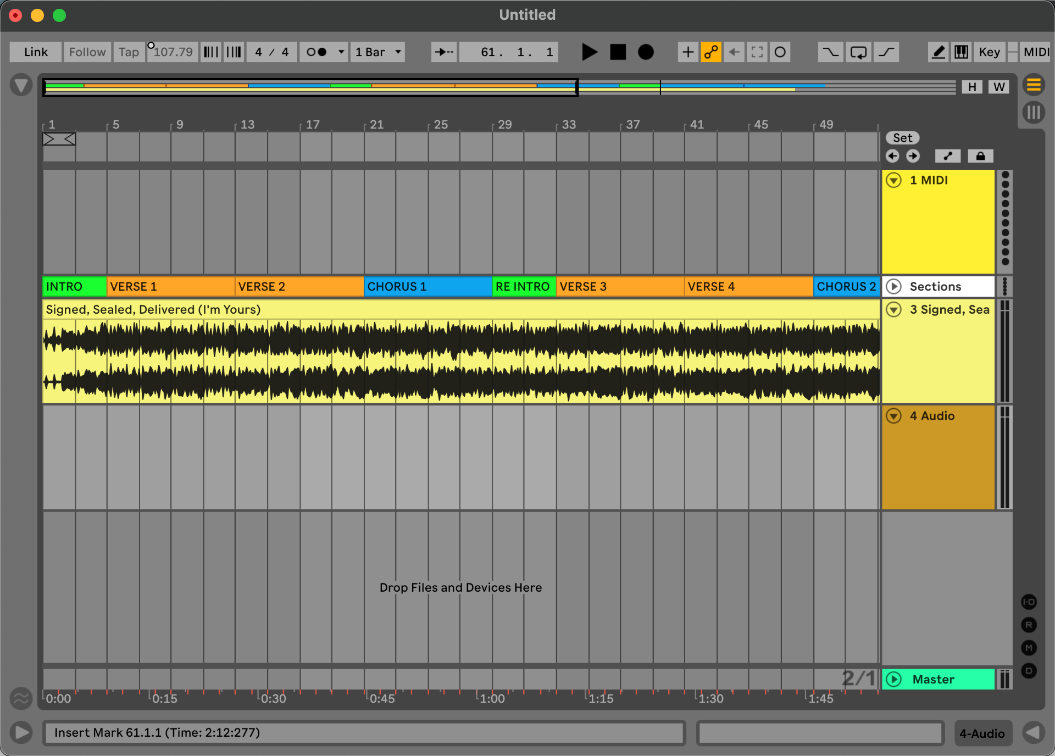This screenshot has height=756, width=1055.
Task: Toggle Follow arrangement position button
Action: pyautogui.click(x=444, y=52)
